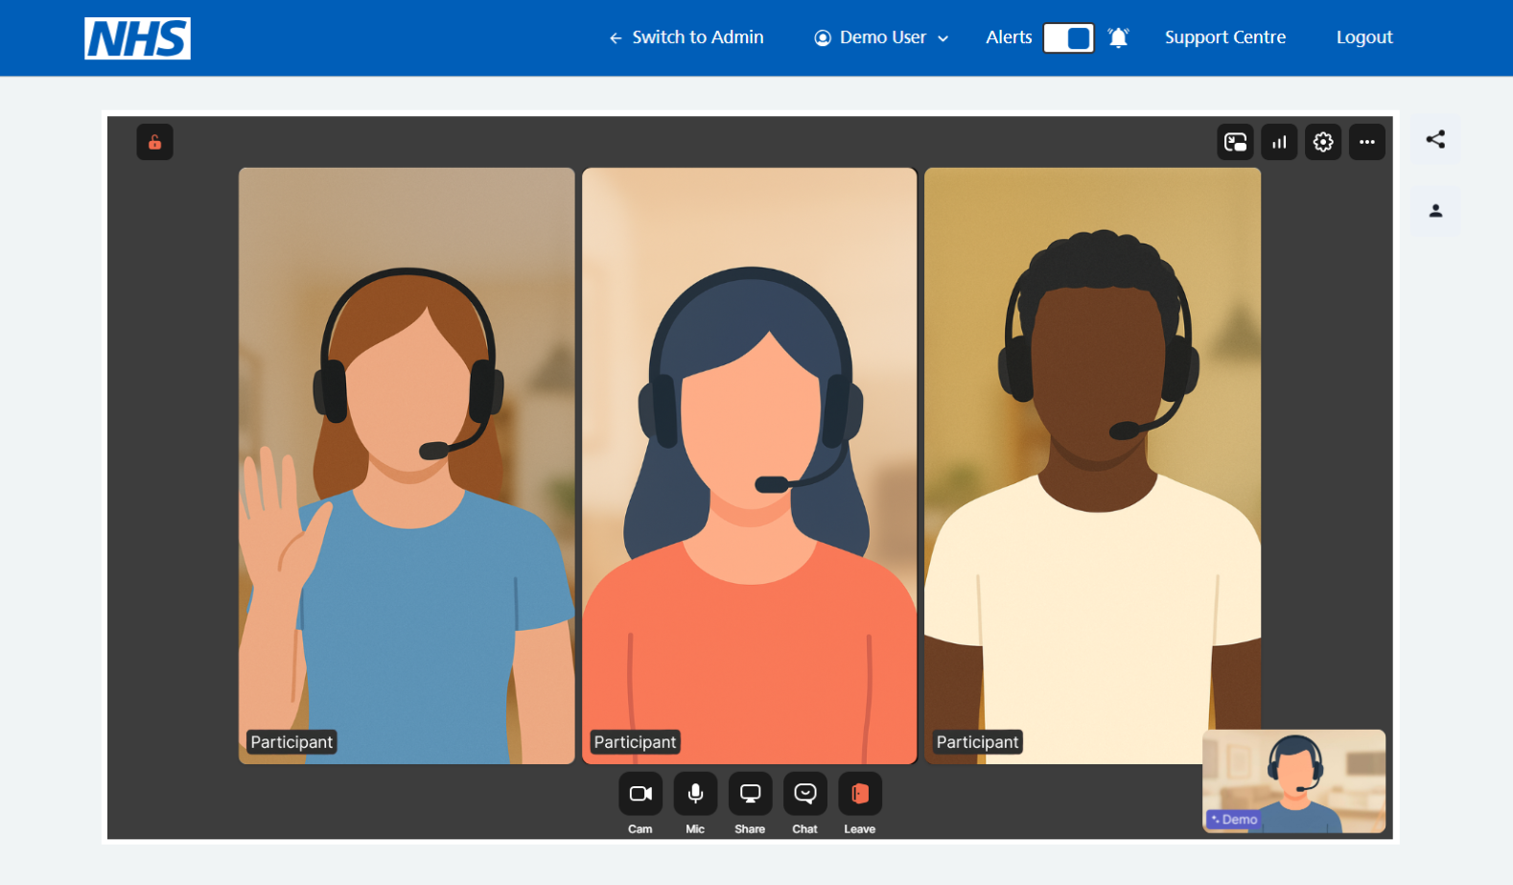Open the Chat panel
The height and width of the screenshot is (885, 1513).
tap(805, 794)
